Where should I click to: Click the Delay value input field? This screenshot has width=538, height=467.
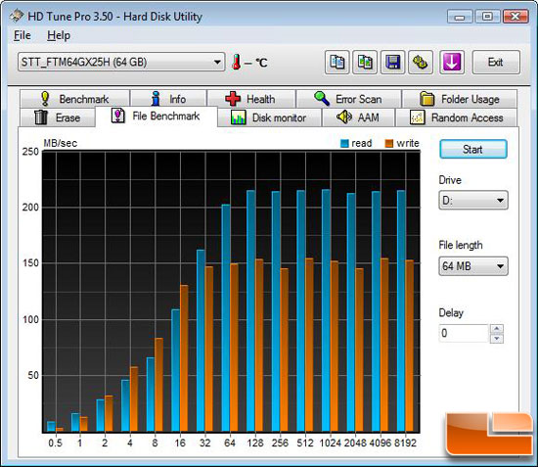(464, 333)
